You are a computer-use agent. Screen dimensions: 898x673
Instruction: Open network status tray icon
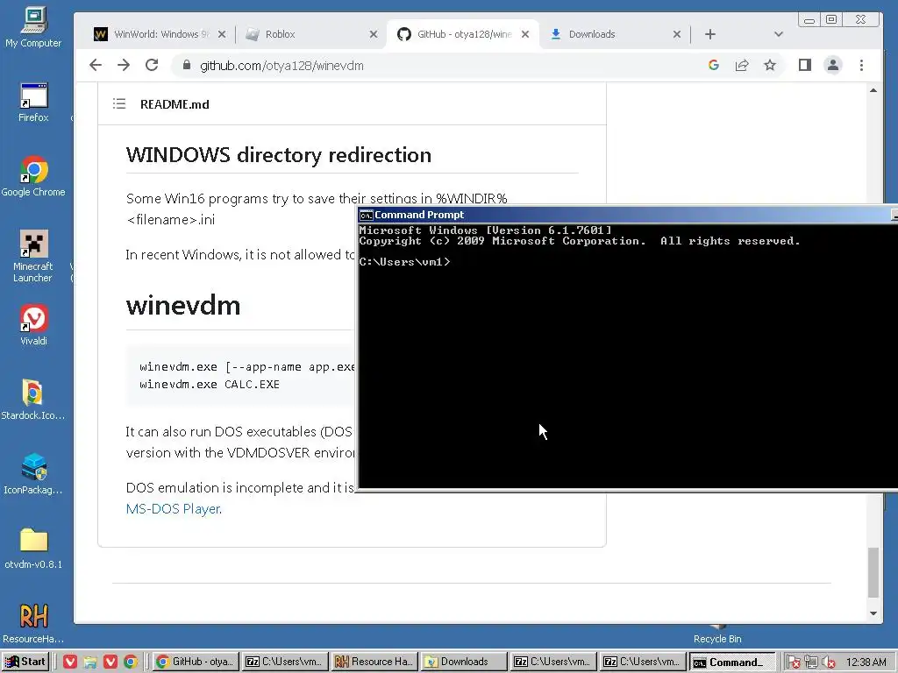coord(811,662)
